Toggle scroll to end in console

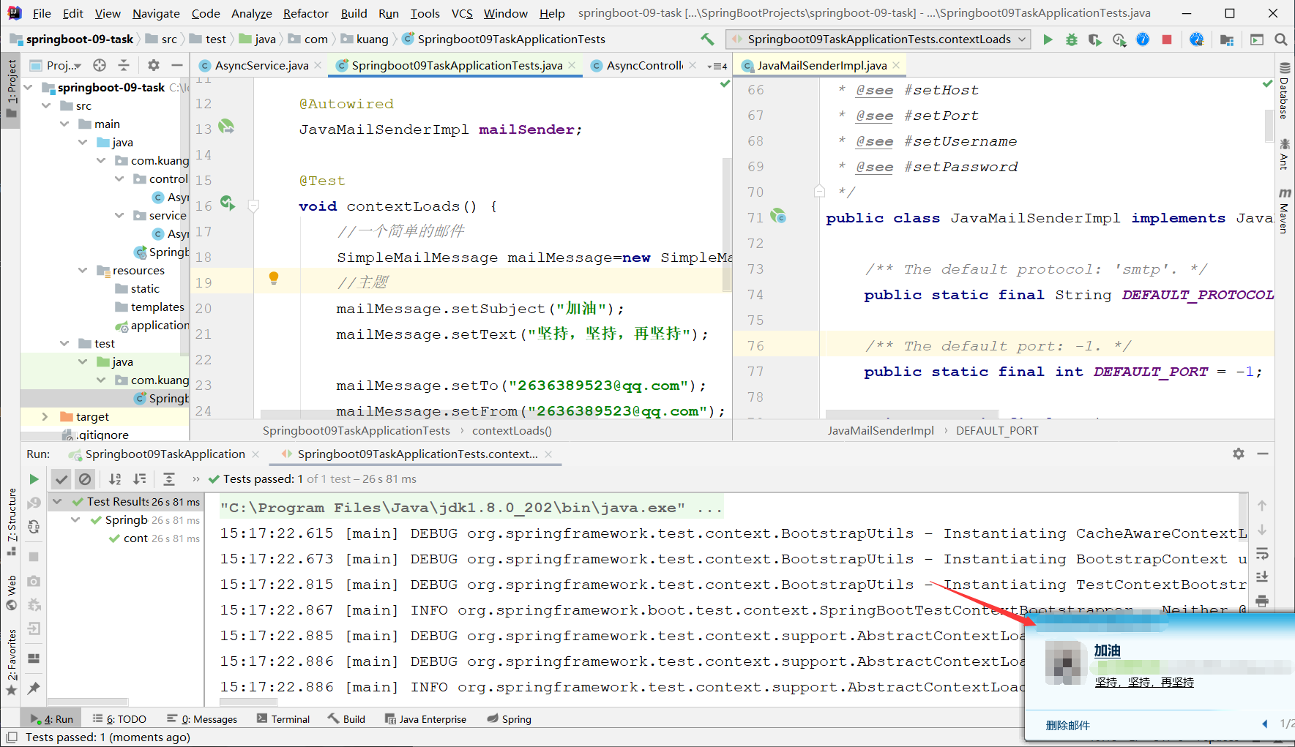(x=1262, y=577)
